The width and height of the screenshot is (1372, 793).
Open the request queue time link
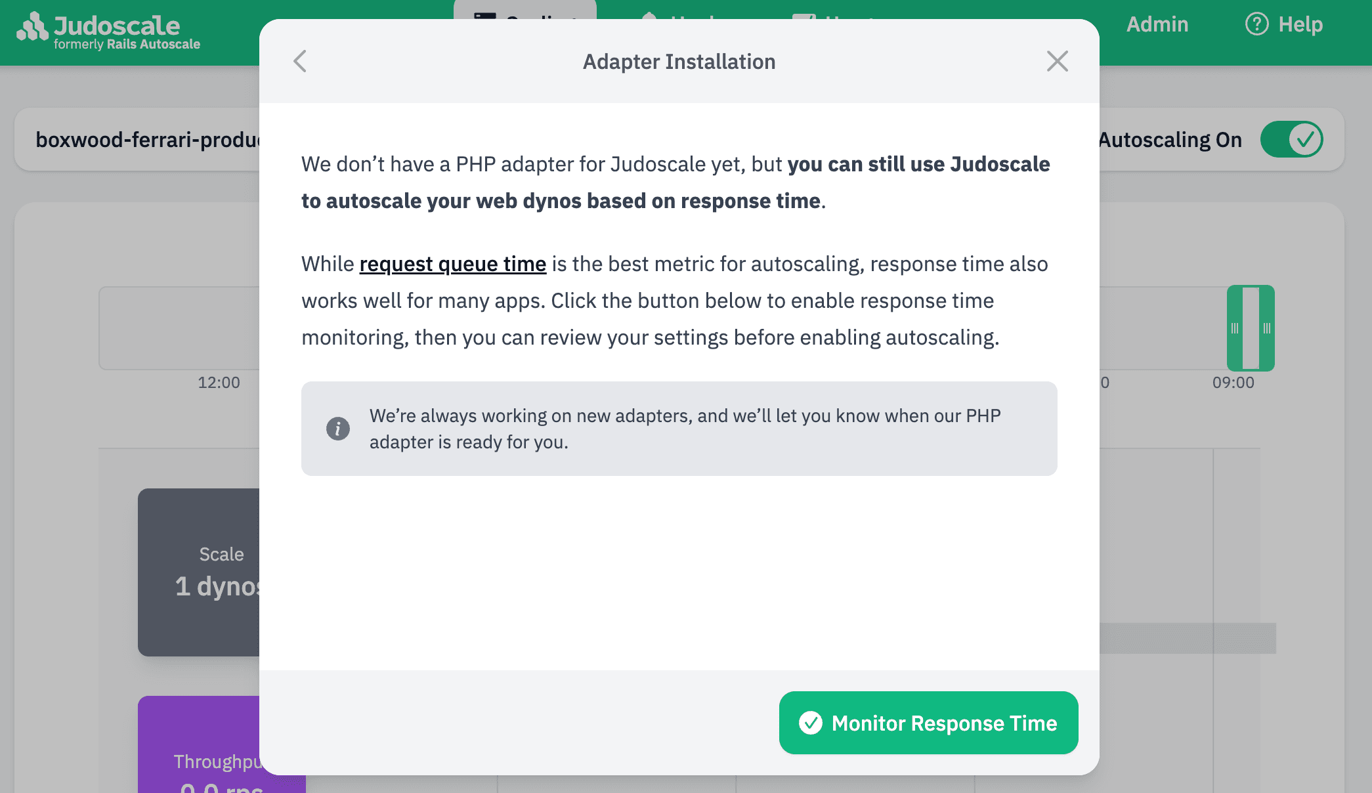point(452,264)
